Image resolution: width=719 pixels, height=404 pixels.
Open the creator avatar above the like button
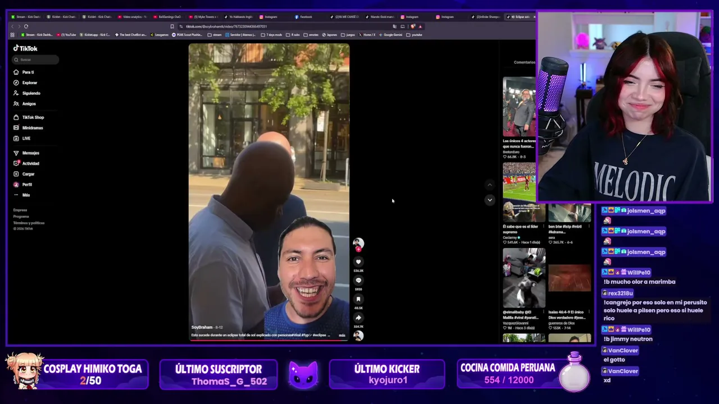[x=358, y=242]
